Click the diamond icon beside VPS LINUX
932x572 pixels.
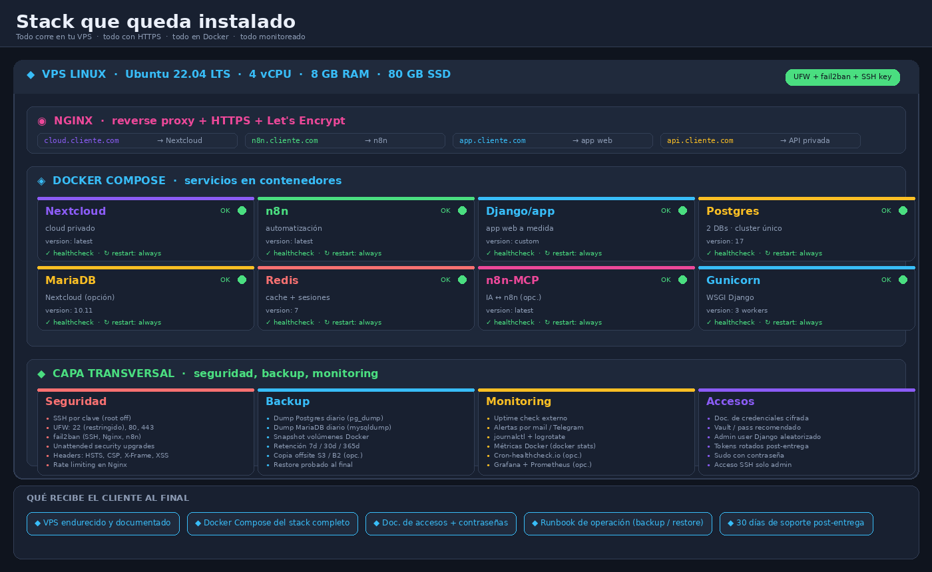[x=31, y=74]
